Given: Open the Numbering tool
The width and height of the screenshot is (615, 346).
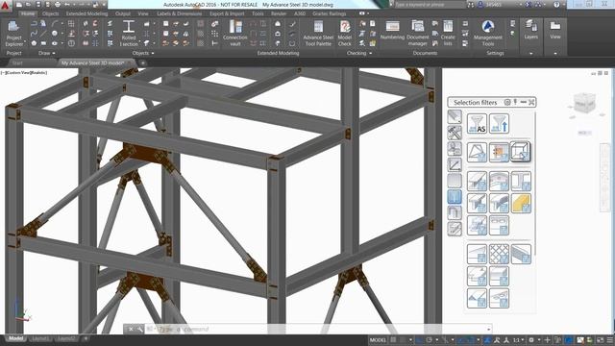Looking at the screenshot, I should 392,31.
